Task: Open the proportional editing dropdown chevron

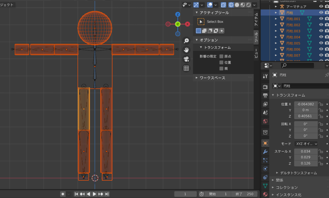Action: pos(216,5)
